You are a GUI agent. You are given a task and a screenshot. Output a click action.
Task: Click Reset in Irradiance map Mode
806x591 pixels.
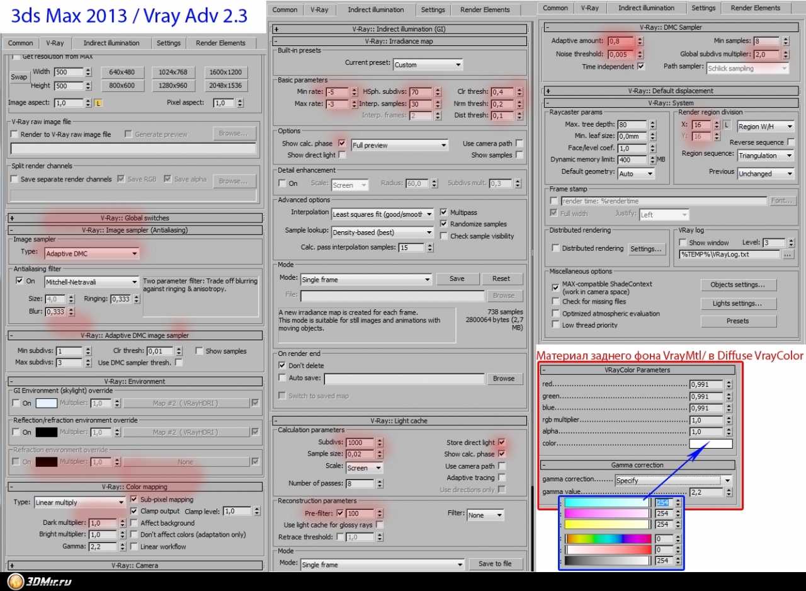tap(501, 278)
